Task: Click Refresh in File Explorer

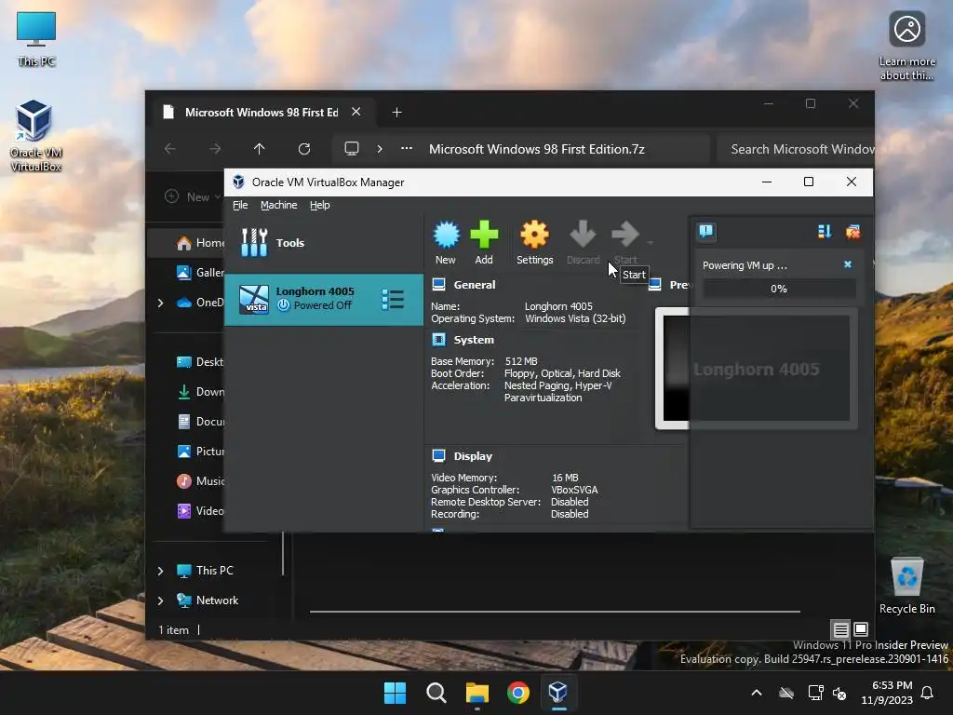Action: click(x=304, y=149)
